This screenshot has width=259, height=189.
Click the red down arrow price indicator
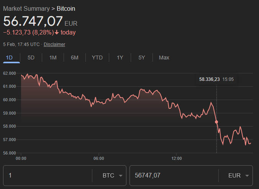[57, 33]
